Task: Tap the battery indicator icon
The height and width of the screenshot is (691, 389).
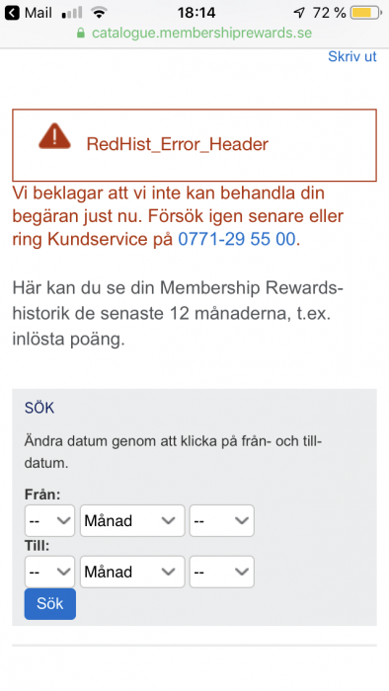Action: [366, 13]
